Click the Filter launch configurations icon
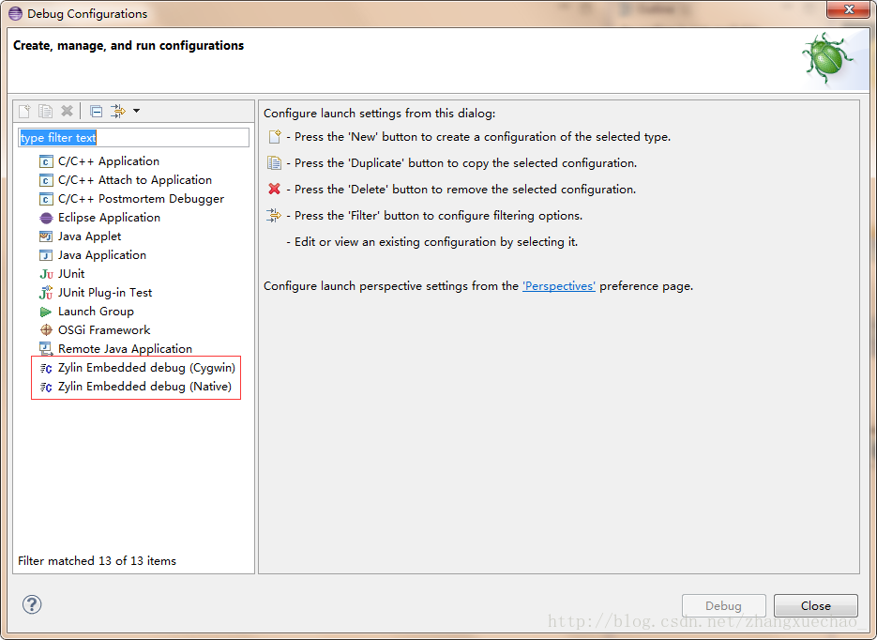The width and height of the screenshot is (877, 640). pos(118,111)
